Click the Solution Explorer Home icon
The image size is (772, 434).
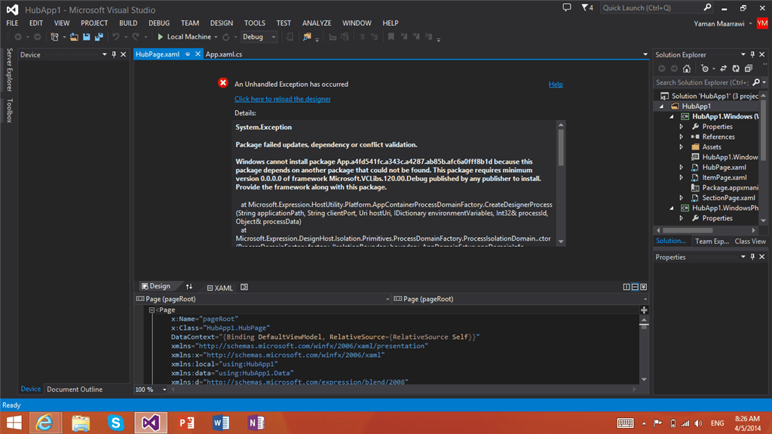pyautogui.click(x=687, y=69)
